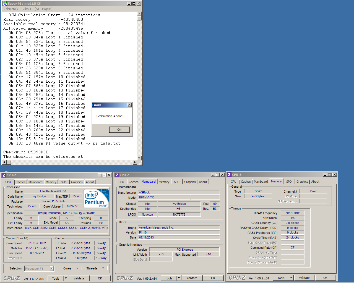Click the DRAM Frequency value 798.1 MHz
Image resolution: width=354 pixels, height=283 pixels.
click(292, 213)
